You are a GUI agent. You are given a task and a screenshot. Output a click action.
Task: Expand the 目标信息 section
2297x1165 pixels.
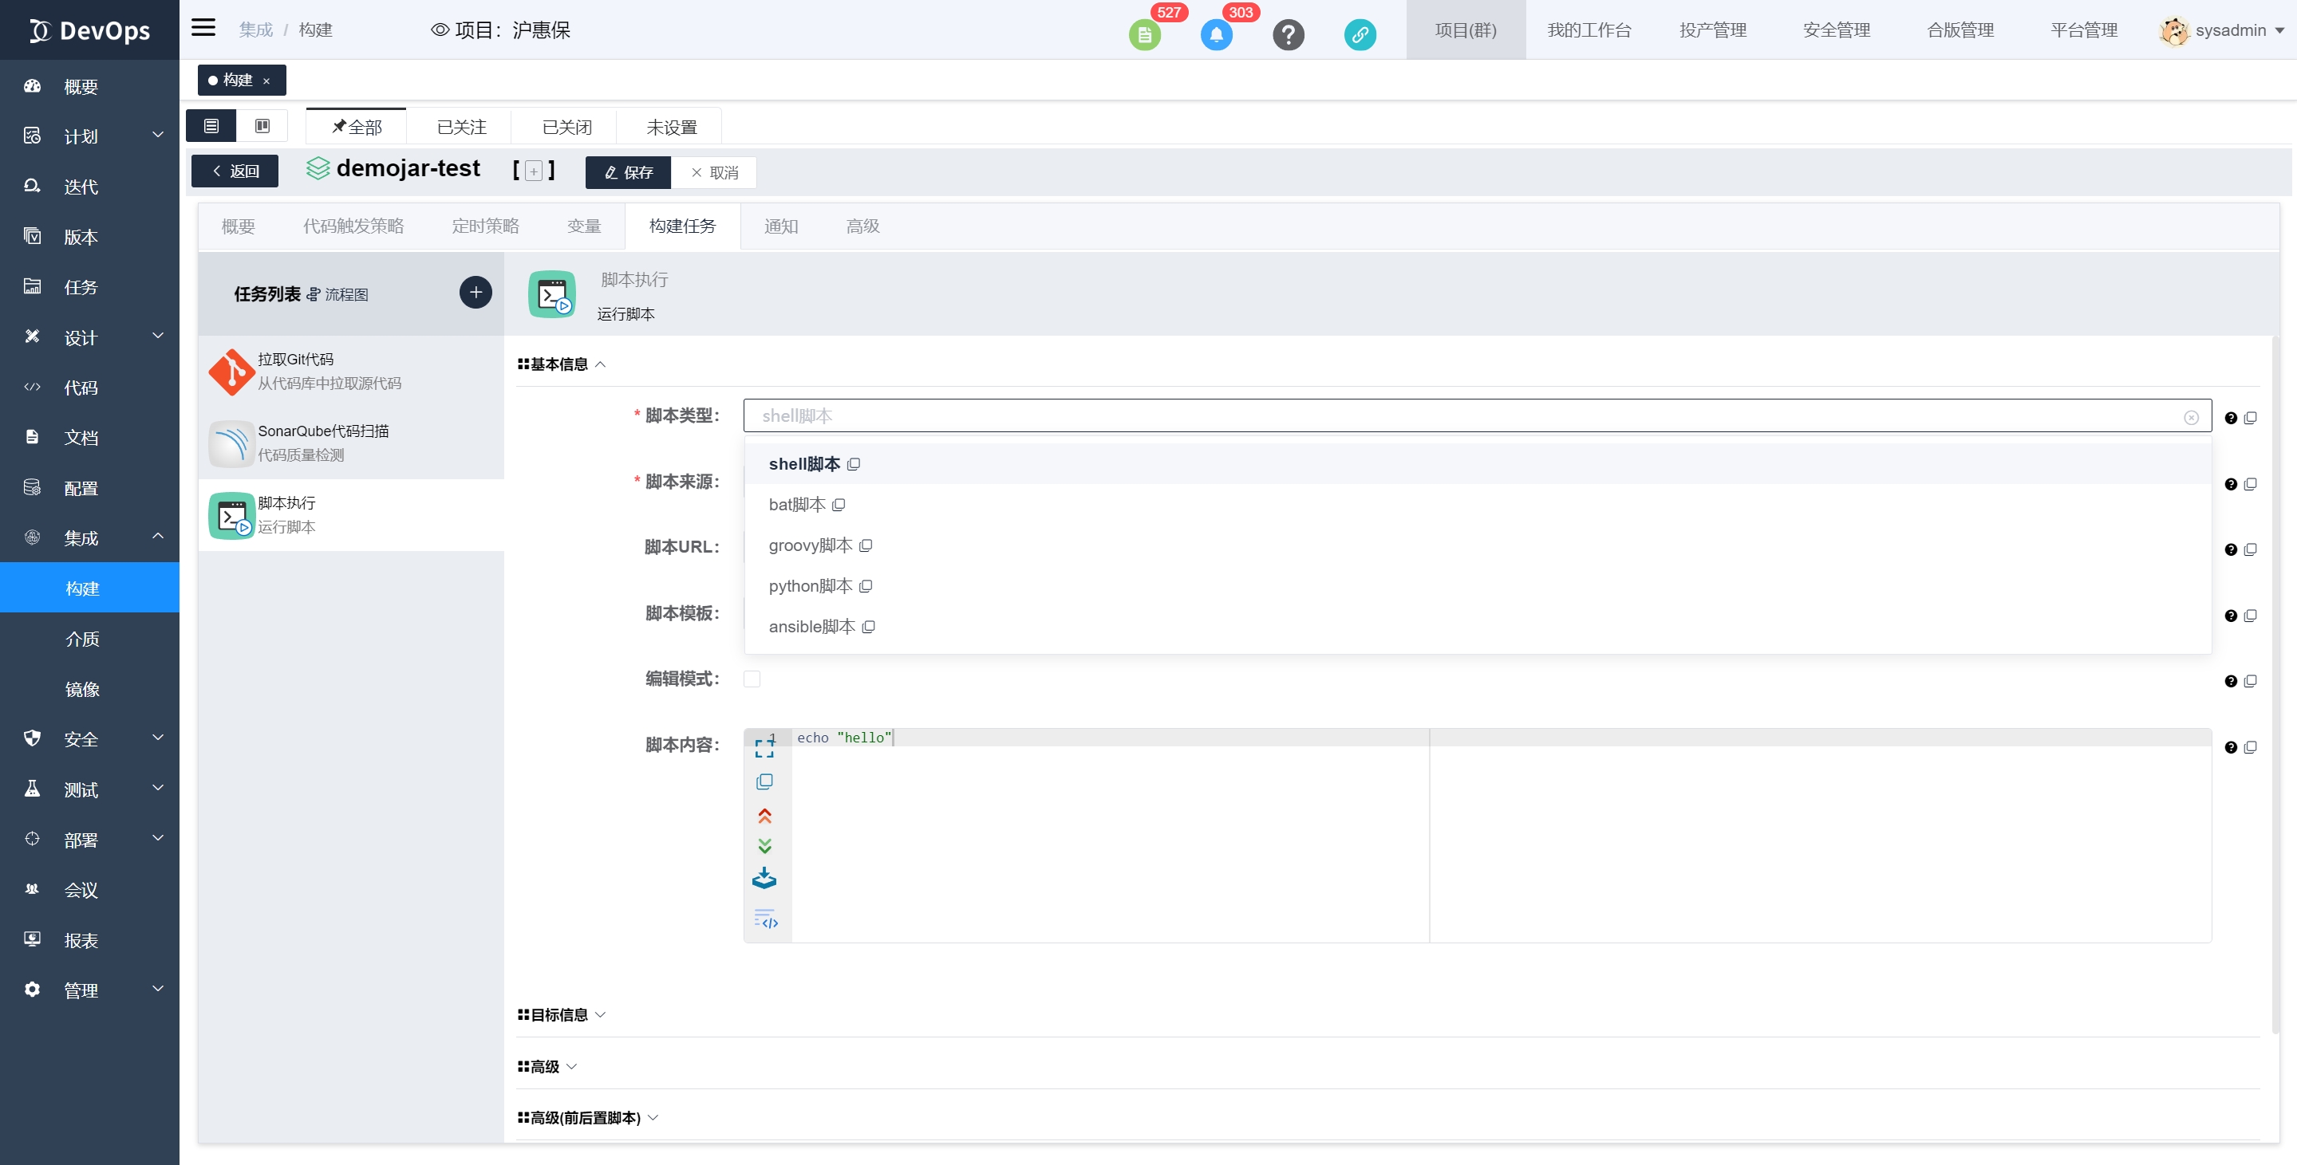[x=561, y=1014]
